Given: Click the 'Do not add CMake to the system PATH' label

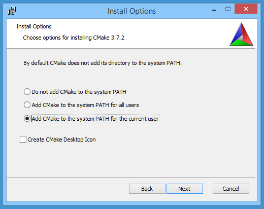Looking at the screenshot, I should 79,92.
